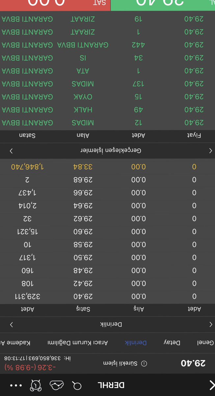Tap the change value -3.26 (-9.98 %)
The image size is (215, 396).
30,367
